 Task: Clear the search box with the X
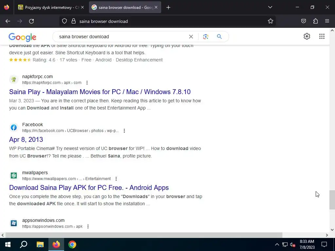pyautogui.click(x=191, y=37)
